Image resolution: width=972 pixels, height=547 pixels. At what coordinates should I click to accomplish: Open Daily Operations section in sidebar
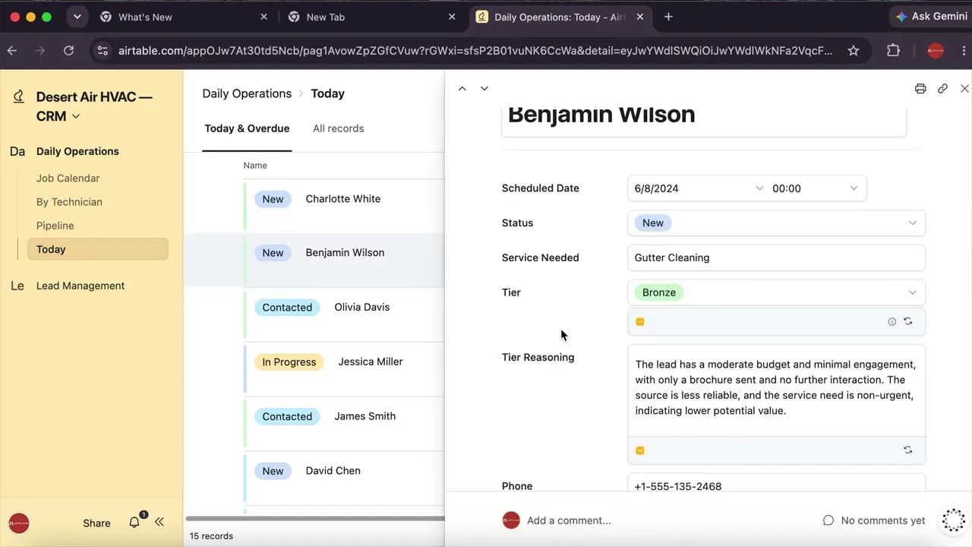pos(77,151)
